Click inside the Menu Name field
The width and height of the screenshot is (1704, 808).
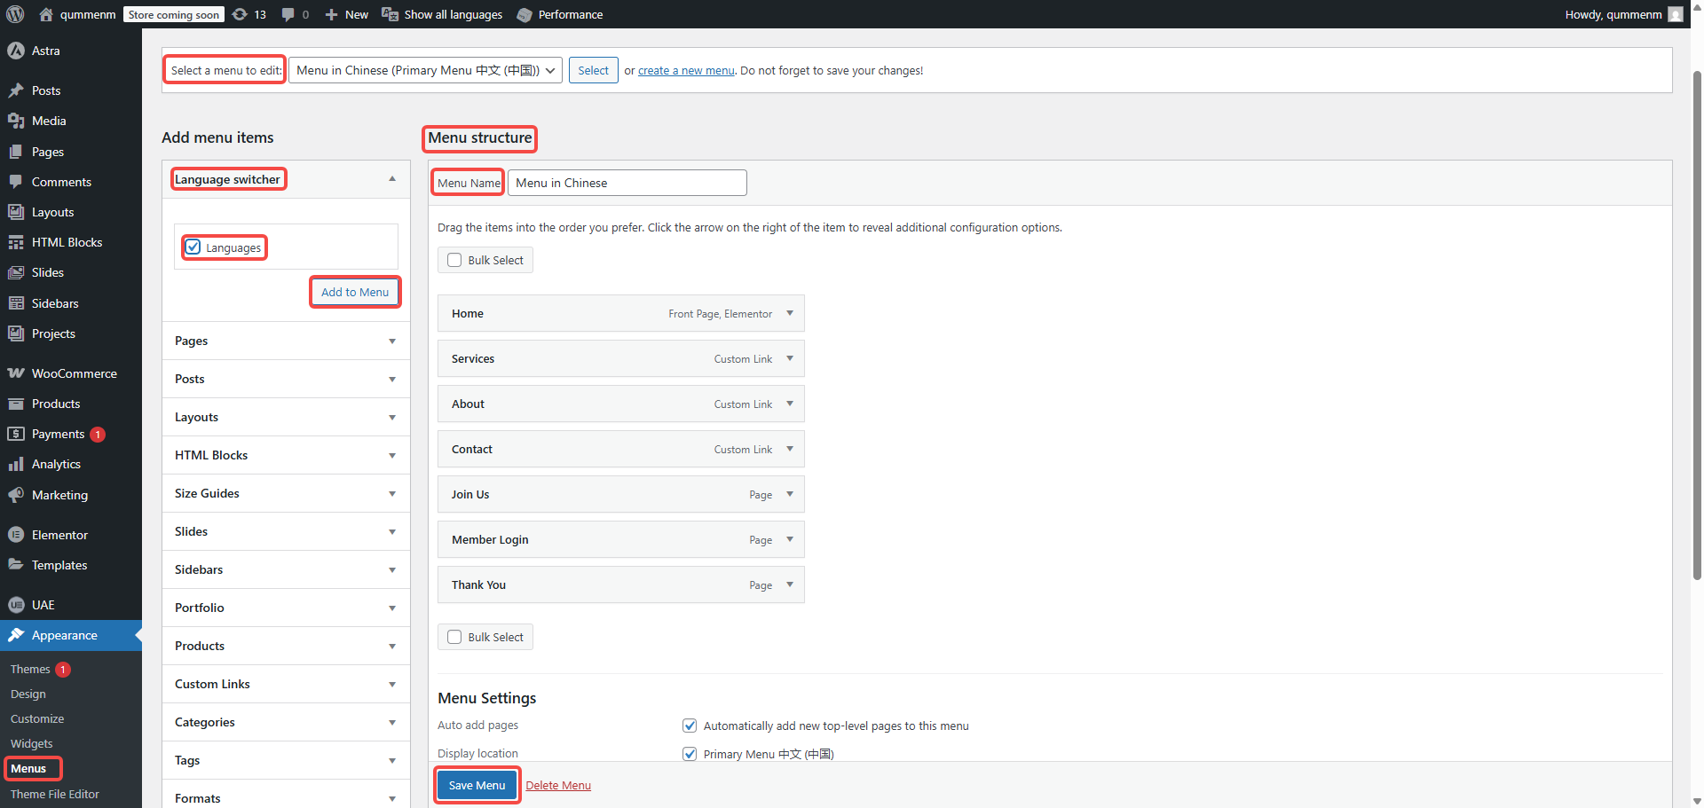coord(627,183)
